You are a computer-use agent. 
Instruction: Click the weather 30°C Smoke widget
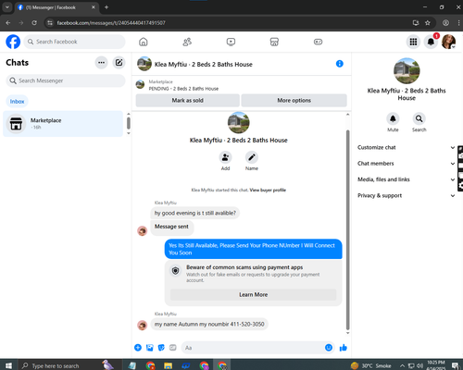370,365
